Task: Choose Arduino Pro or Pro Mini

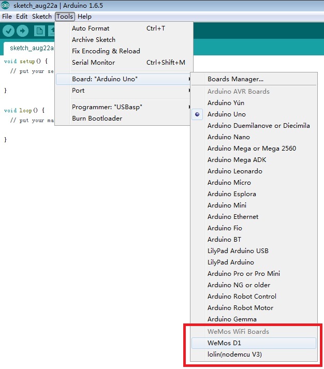Action: tap(254, 273)
